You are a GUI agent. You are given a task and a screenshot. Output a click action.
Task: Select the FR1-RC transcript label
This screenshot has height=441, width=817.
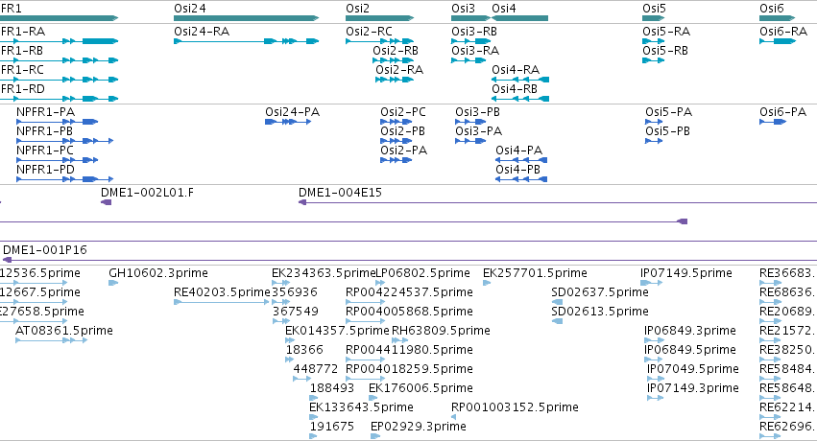coord(22,70)
